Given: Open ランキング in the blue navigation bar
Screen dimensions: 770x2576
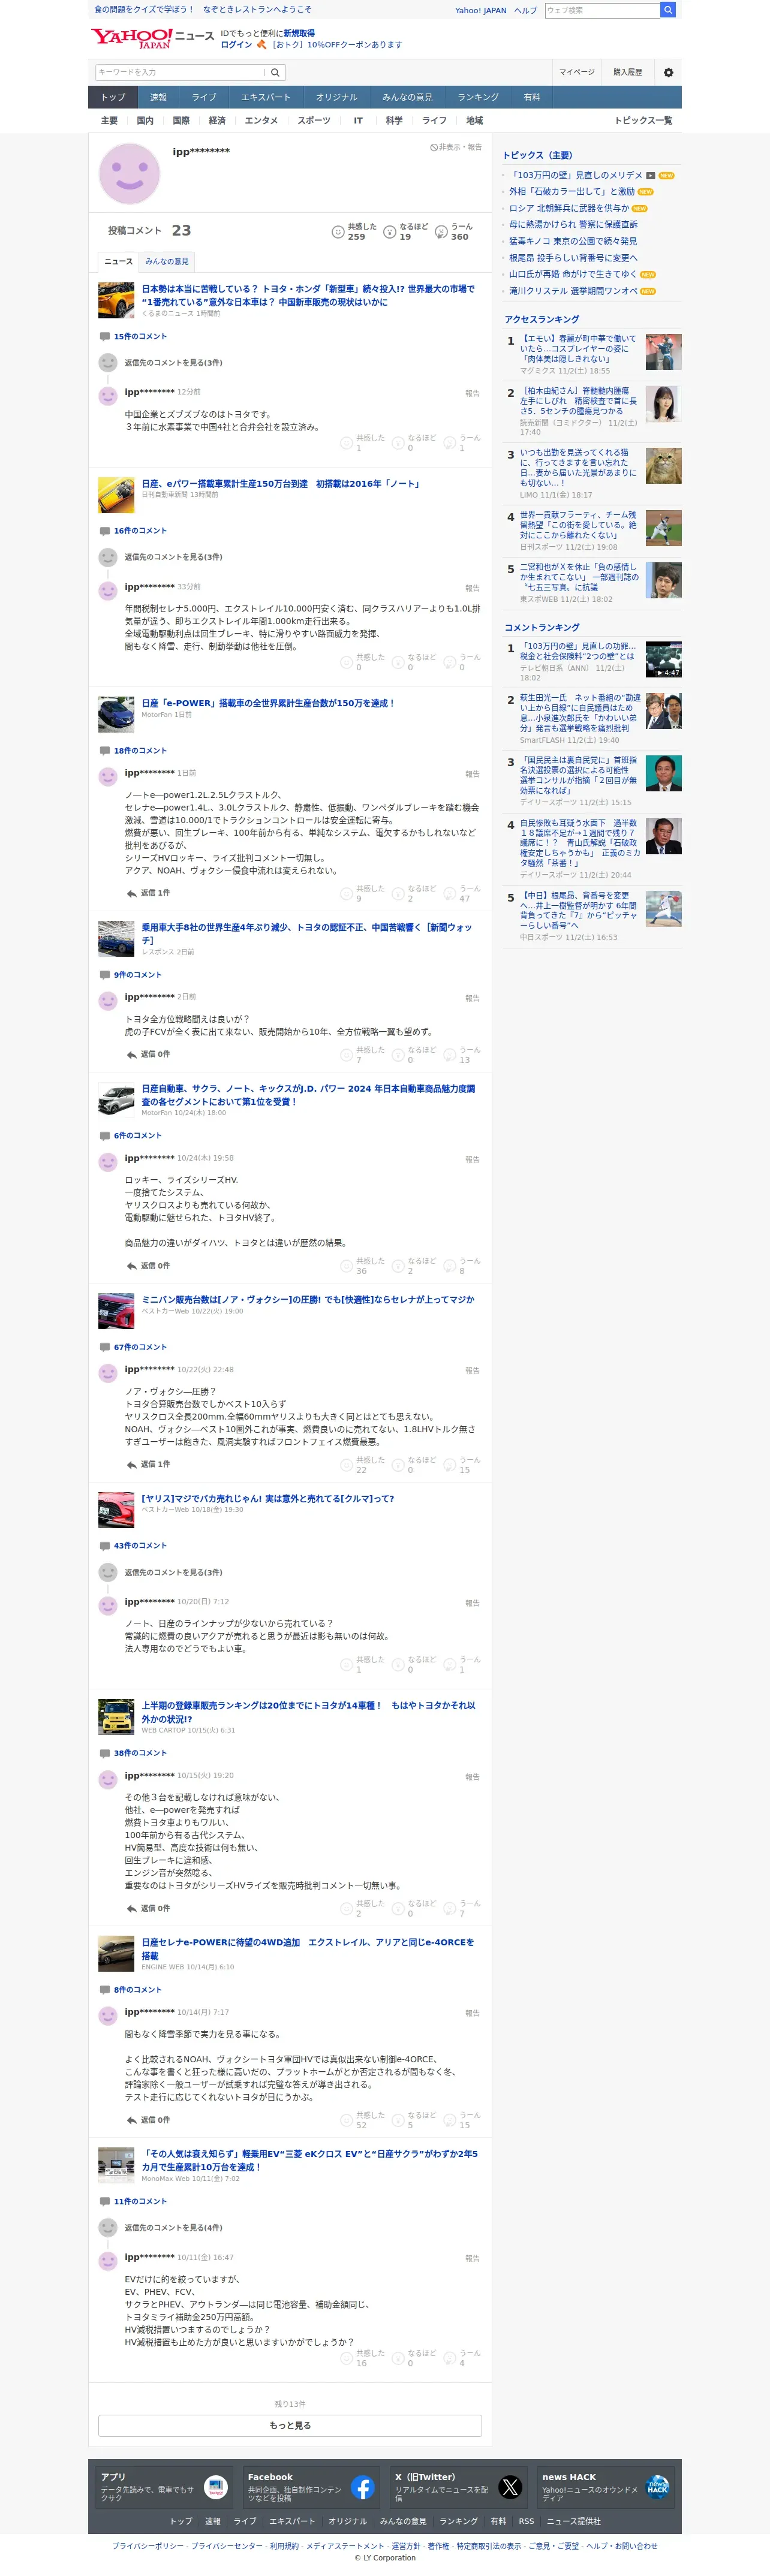Looking at the screenshot, I should pos(478,97).
